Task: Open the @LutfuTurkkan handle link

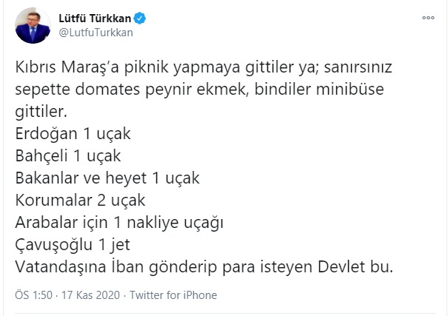Action: tap(95, 33)
